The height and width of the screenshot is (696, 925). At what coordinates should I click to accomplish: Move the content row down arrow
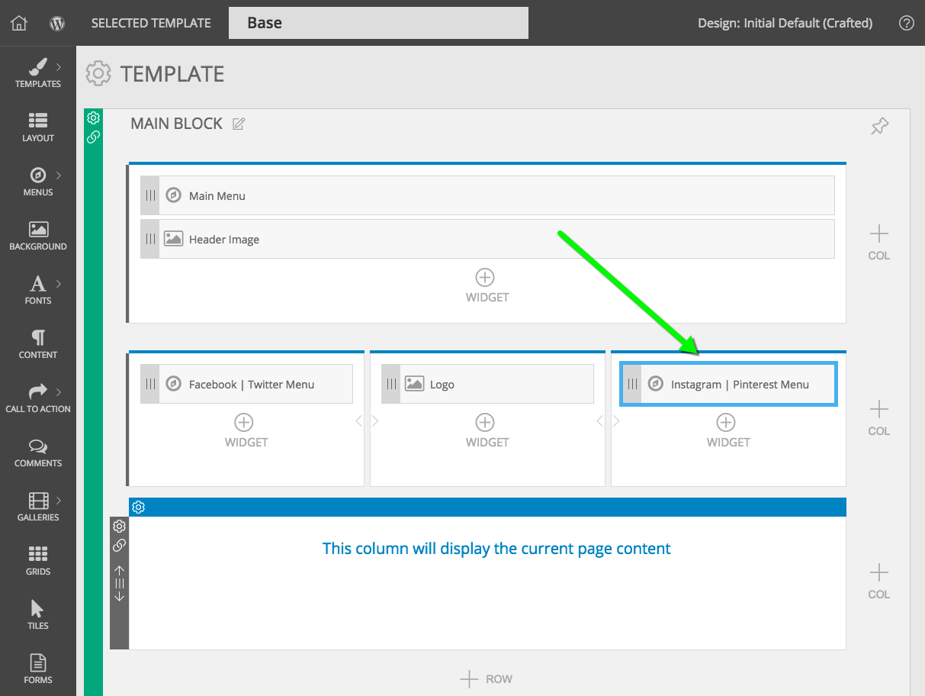point(119,596)
